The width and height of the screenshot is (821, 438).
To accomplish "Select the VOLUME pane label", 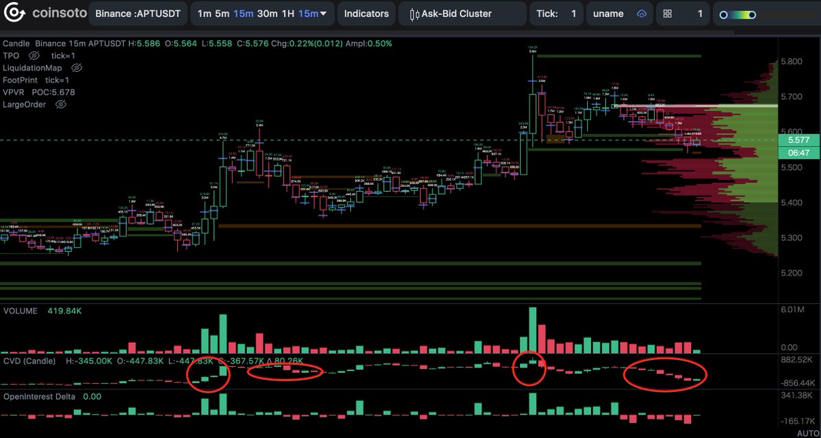I will pos(21,310).
